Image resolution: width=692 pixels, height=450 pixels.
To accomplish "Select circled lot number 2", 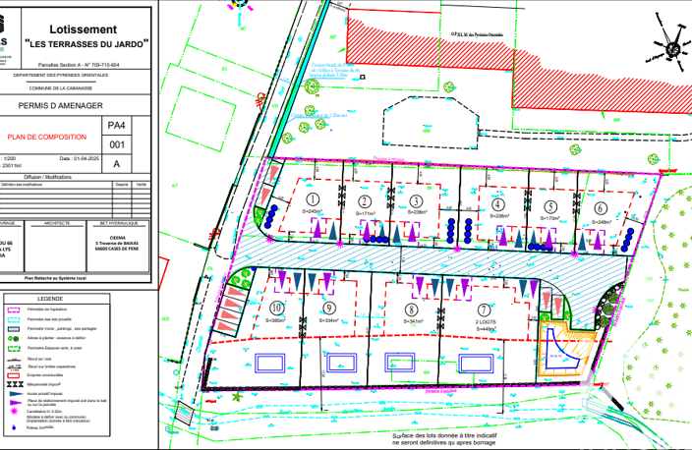I will 365,201.
